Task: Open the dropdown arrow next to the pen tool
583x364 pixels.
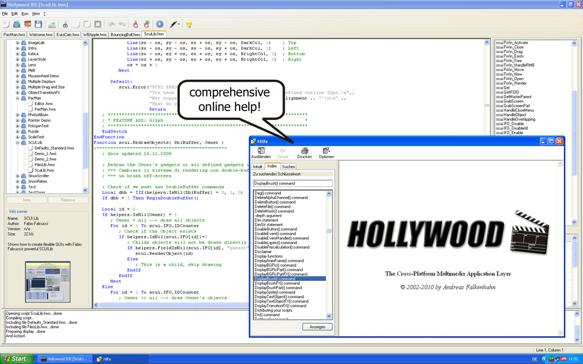Action: (179, 24)
